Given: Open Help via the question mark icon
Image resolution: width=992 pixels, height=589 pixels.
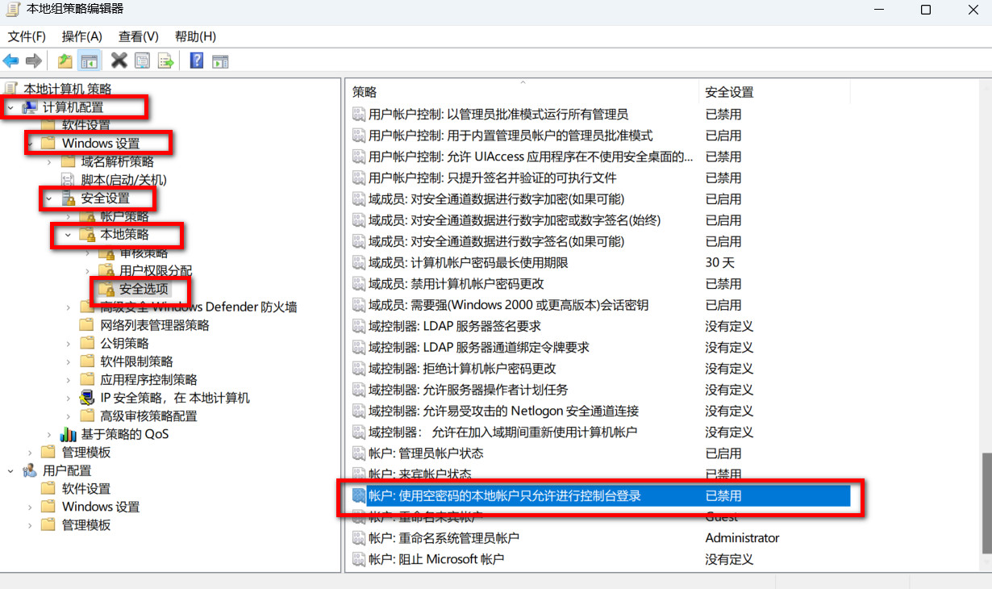Looking at the screenshot, I should tap(196, 61).
